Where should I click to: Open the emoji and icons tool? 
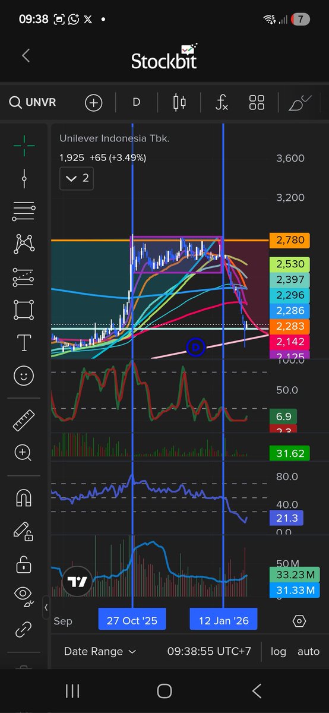pos(24,376)
